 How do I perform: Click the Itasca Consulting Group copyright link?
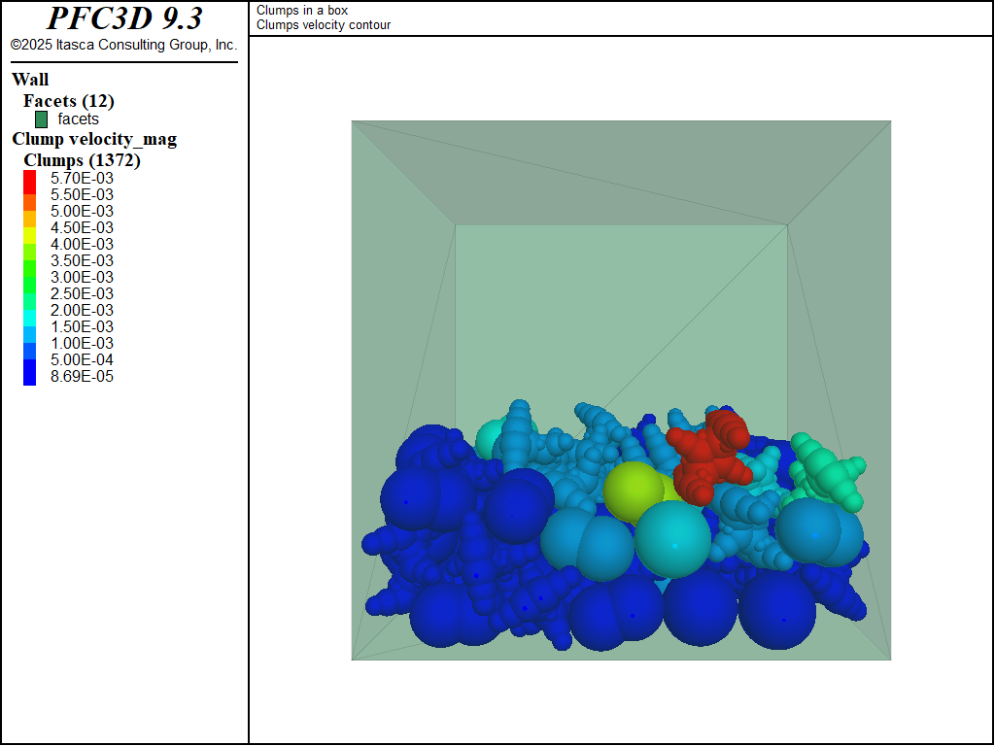[x=123, y=43]
